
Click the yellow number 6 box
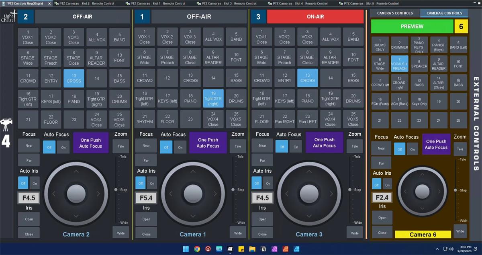click(461, 26)
